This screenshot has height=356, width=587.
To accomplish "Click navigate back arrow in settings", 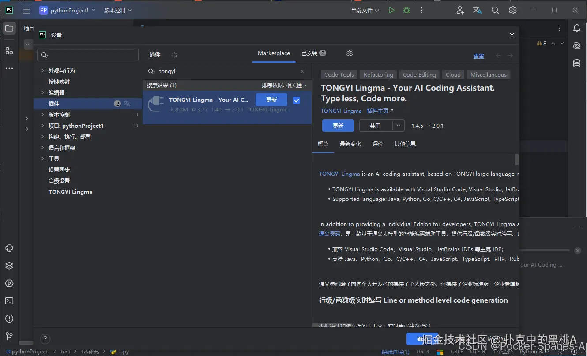I will point(499,56).
